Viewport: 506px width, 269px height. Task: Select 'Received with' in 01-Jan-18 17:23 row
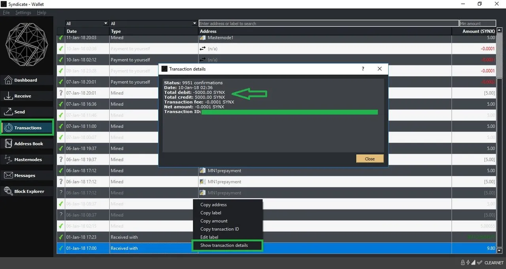124,237
